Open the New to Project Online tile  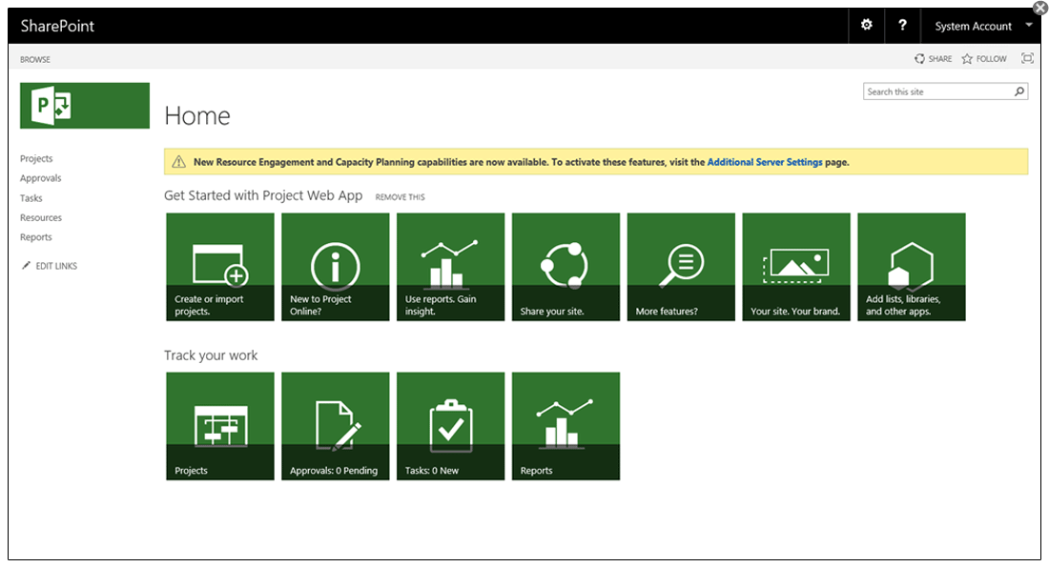[x=335, y=267]
